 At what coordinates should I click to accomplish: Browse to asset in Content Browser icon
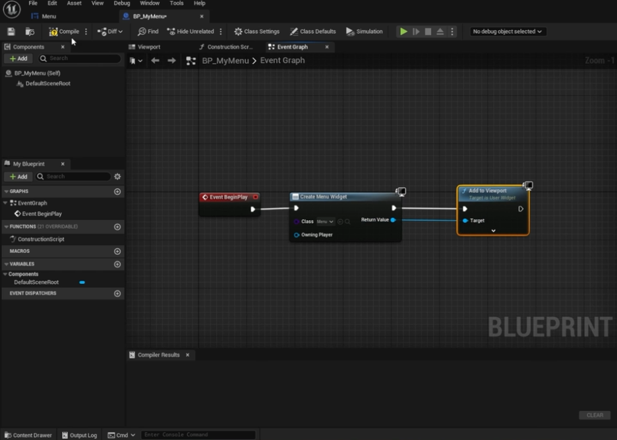click(x=30, y=32)
